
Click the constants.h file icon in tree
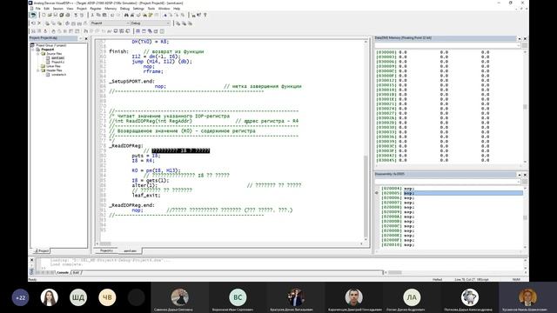point(49,75)
